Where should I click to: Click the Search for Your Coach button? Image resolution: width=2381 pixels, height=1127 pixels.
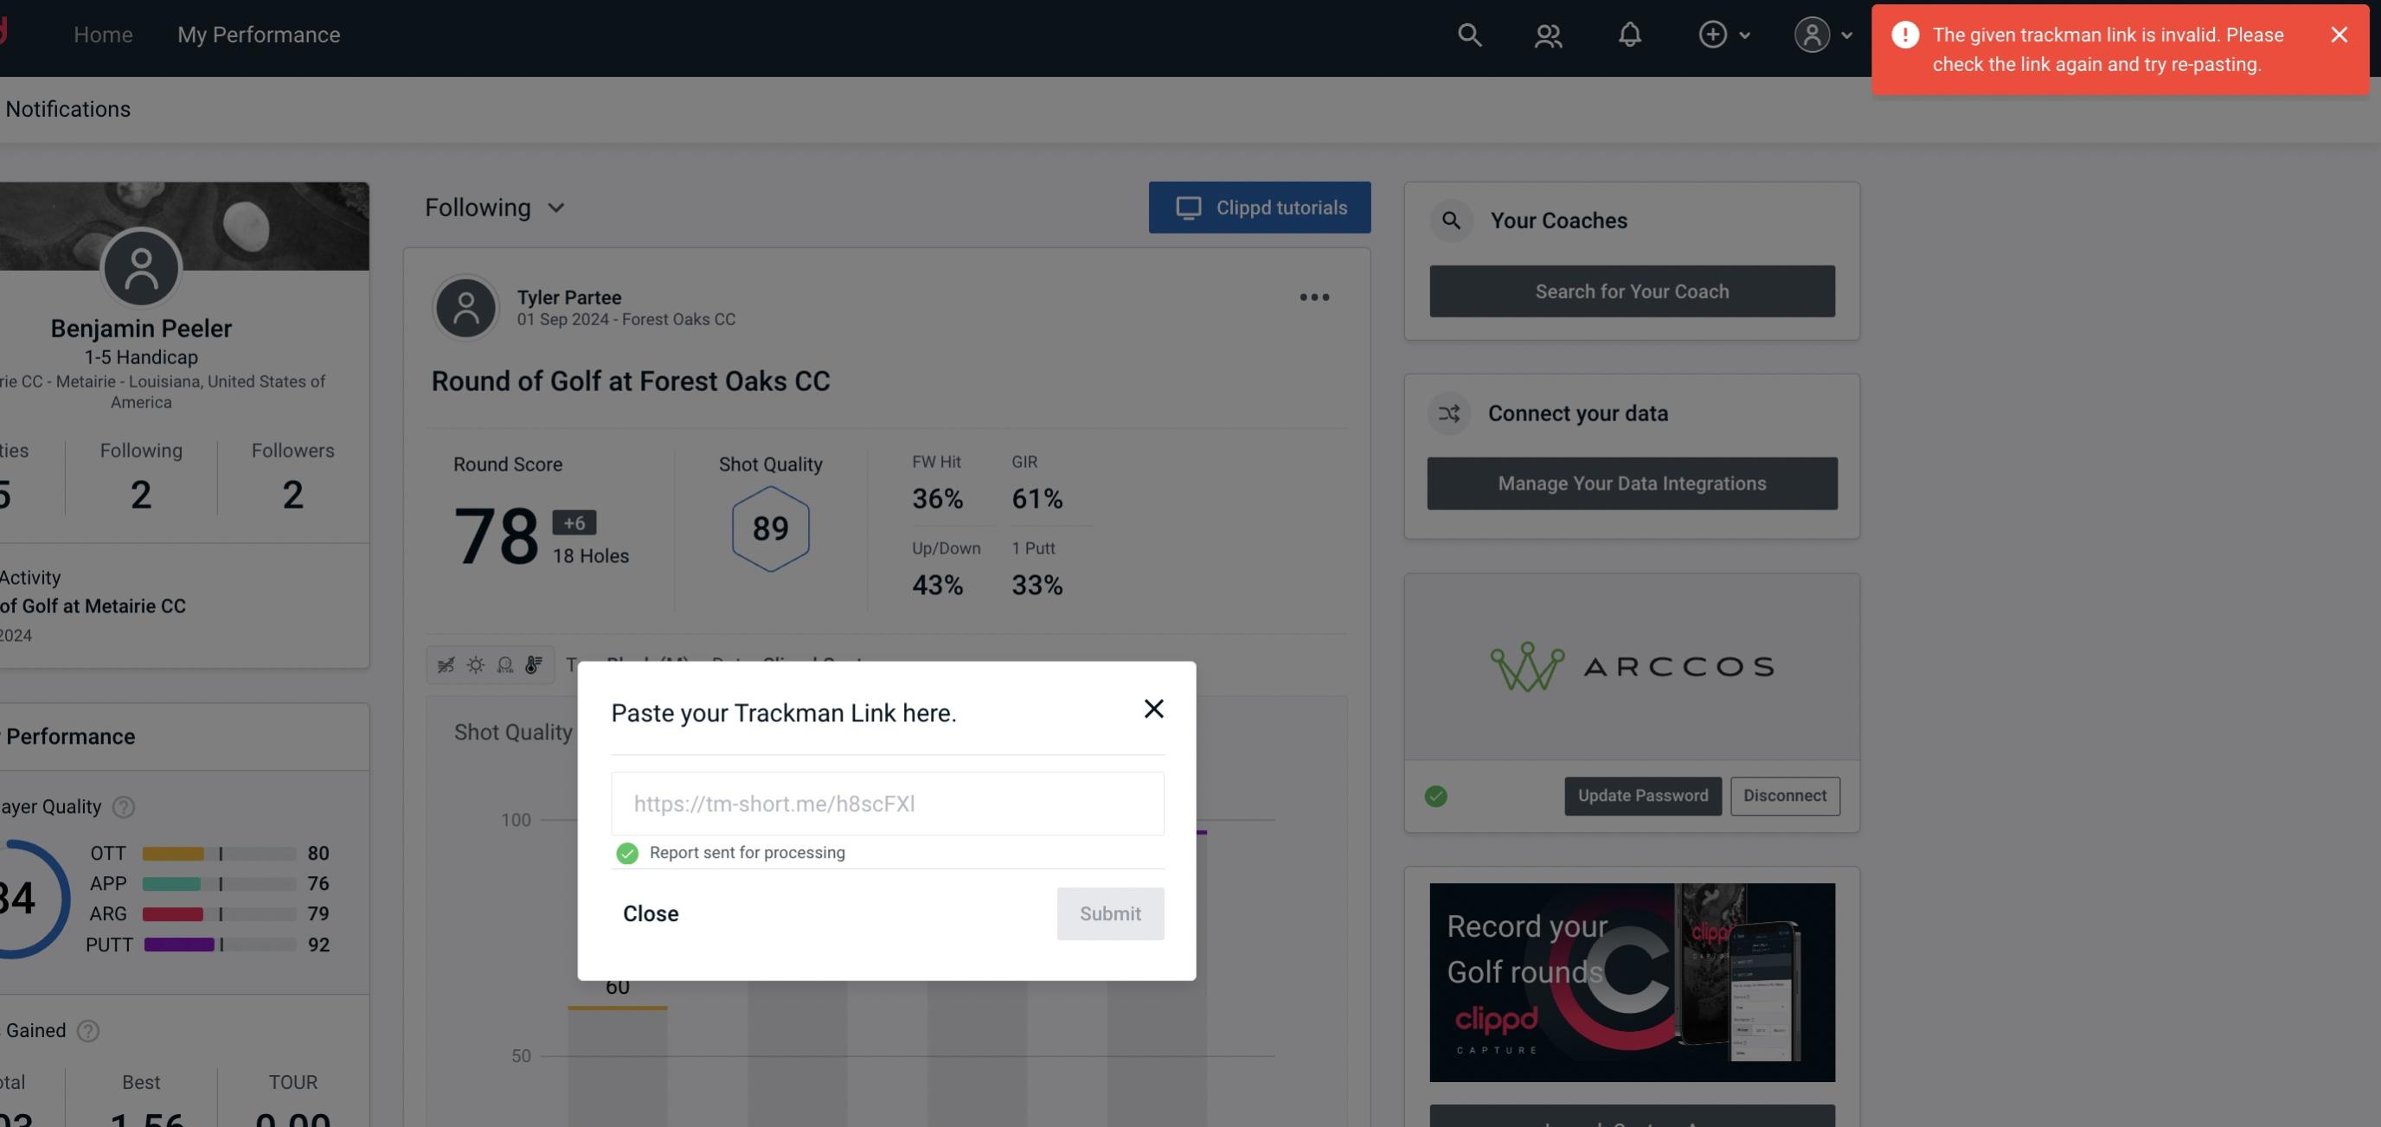[1633, 291]
